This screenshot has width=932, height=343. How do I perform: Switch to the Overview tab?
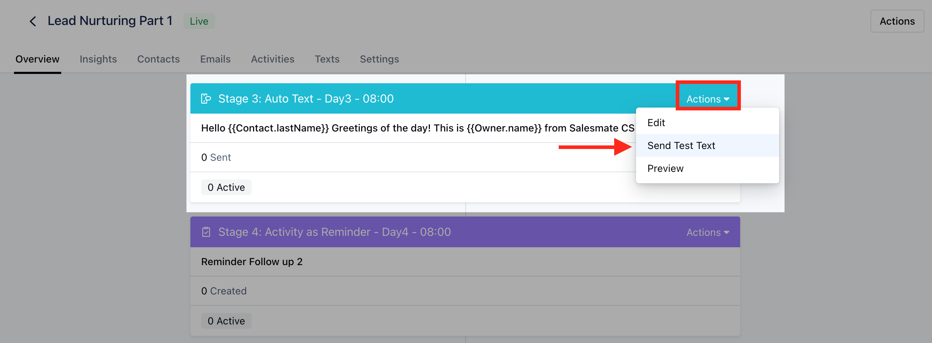(x=37, y=59)
